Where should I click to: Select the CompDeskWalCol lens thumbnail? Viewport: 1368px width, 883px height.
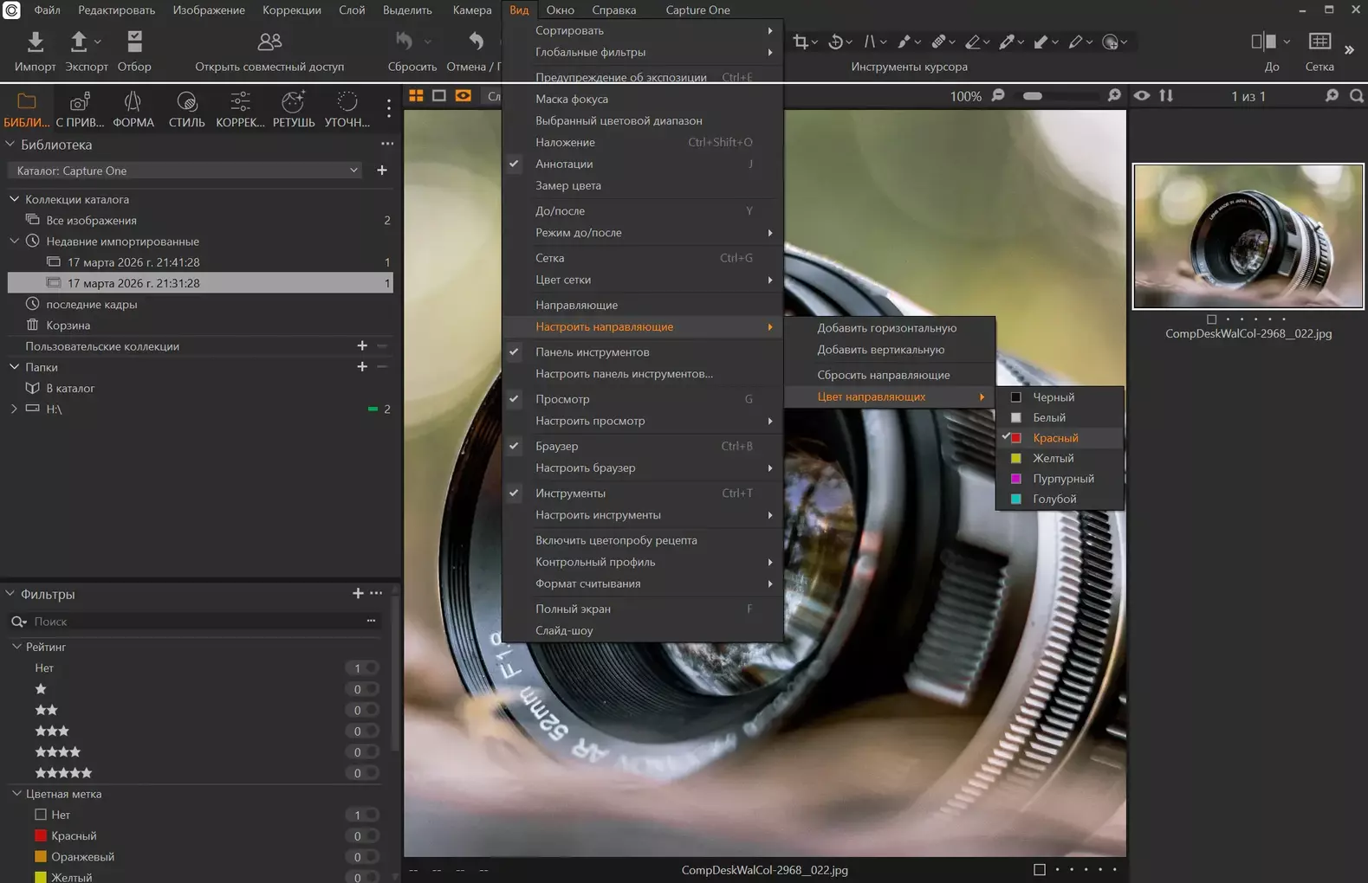point(1248,236)
